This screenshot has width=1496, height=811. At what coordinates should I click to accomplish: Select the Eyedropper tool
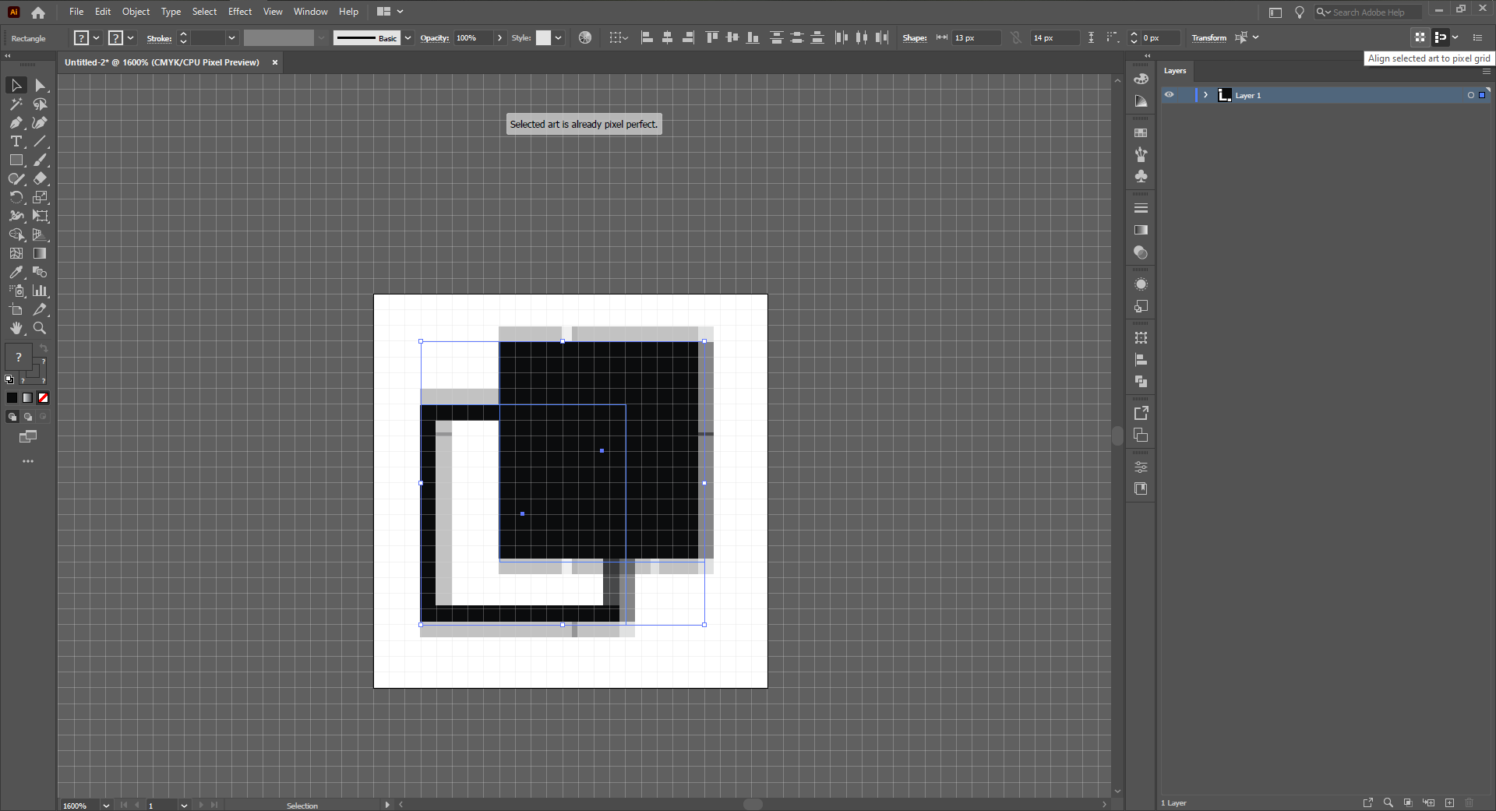pos(16,272)
